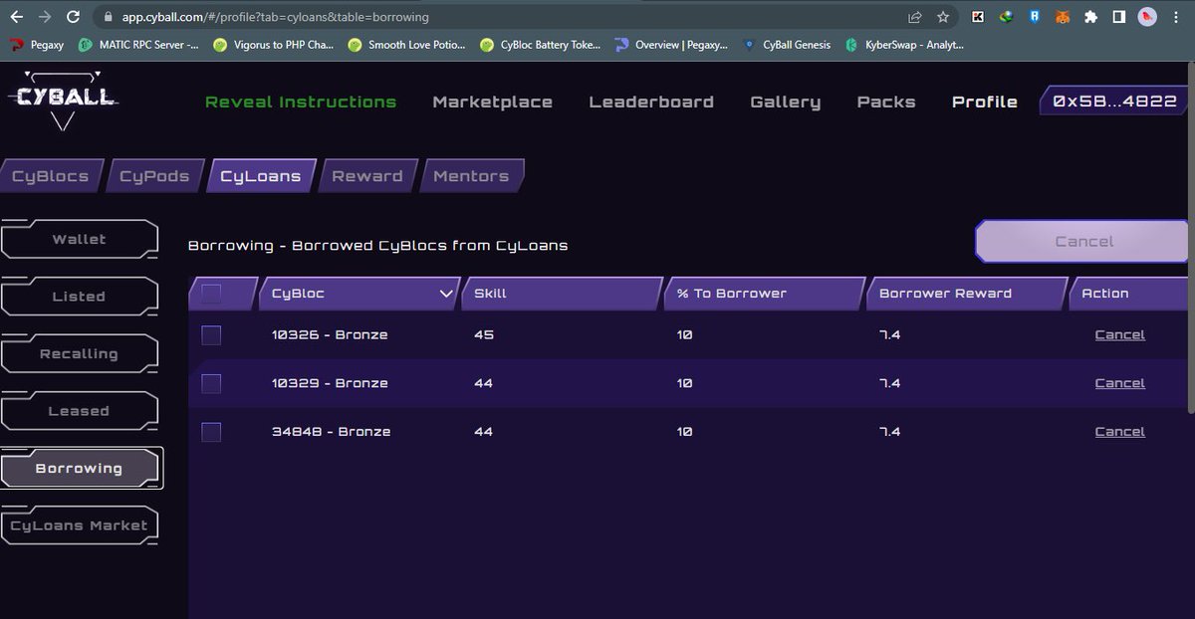Click the share page icon in address bar

pyautogui.click(x=914, y=17)
